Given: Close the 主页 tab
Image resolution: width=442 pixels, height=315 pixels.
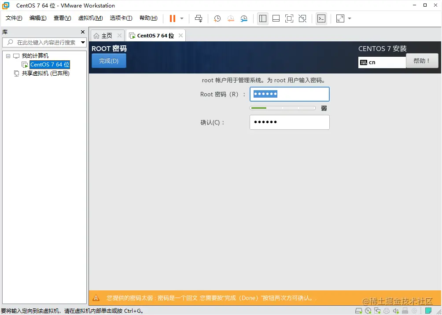Looking at the screenshot, I should 119,36.
